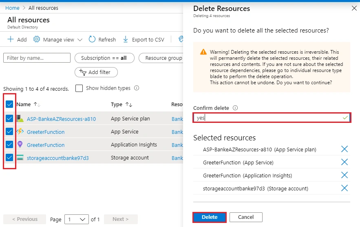The height and width of the screenshot is (227, 360).
Task: Click the Next page button
Action: coord(121,219)
